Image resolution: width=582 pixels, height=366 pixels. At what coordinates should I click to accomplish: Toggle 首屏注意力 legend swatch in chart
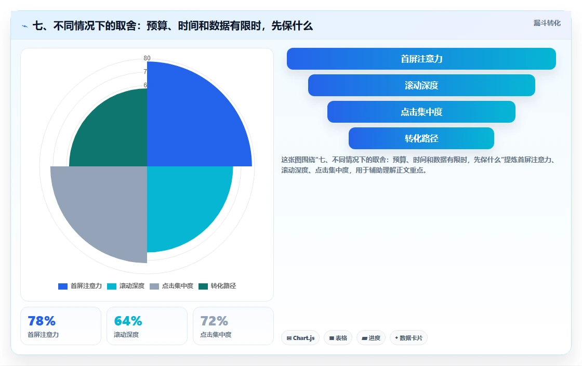[x=63, y=286]
